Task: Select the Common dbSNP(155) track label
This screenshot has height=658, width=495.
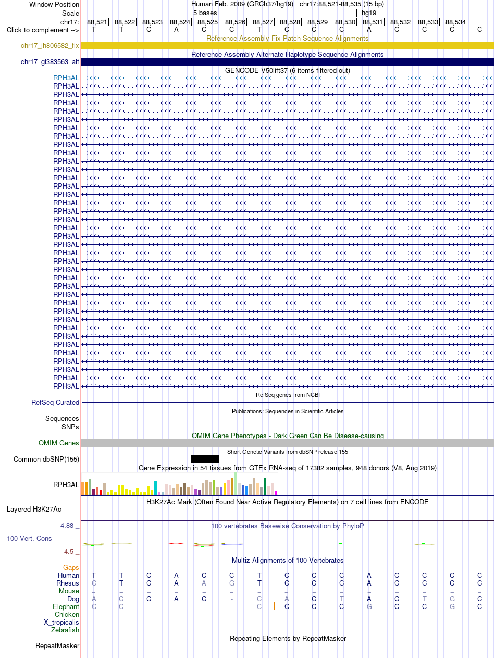Action: (x=46, y=459)
